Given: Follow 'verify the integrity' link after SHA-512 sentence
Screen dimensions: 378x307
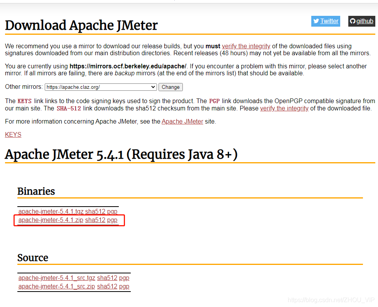Looking at the screenshot, I should 284,109.
